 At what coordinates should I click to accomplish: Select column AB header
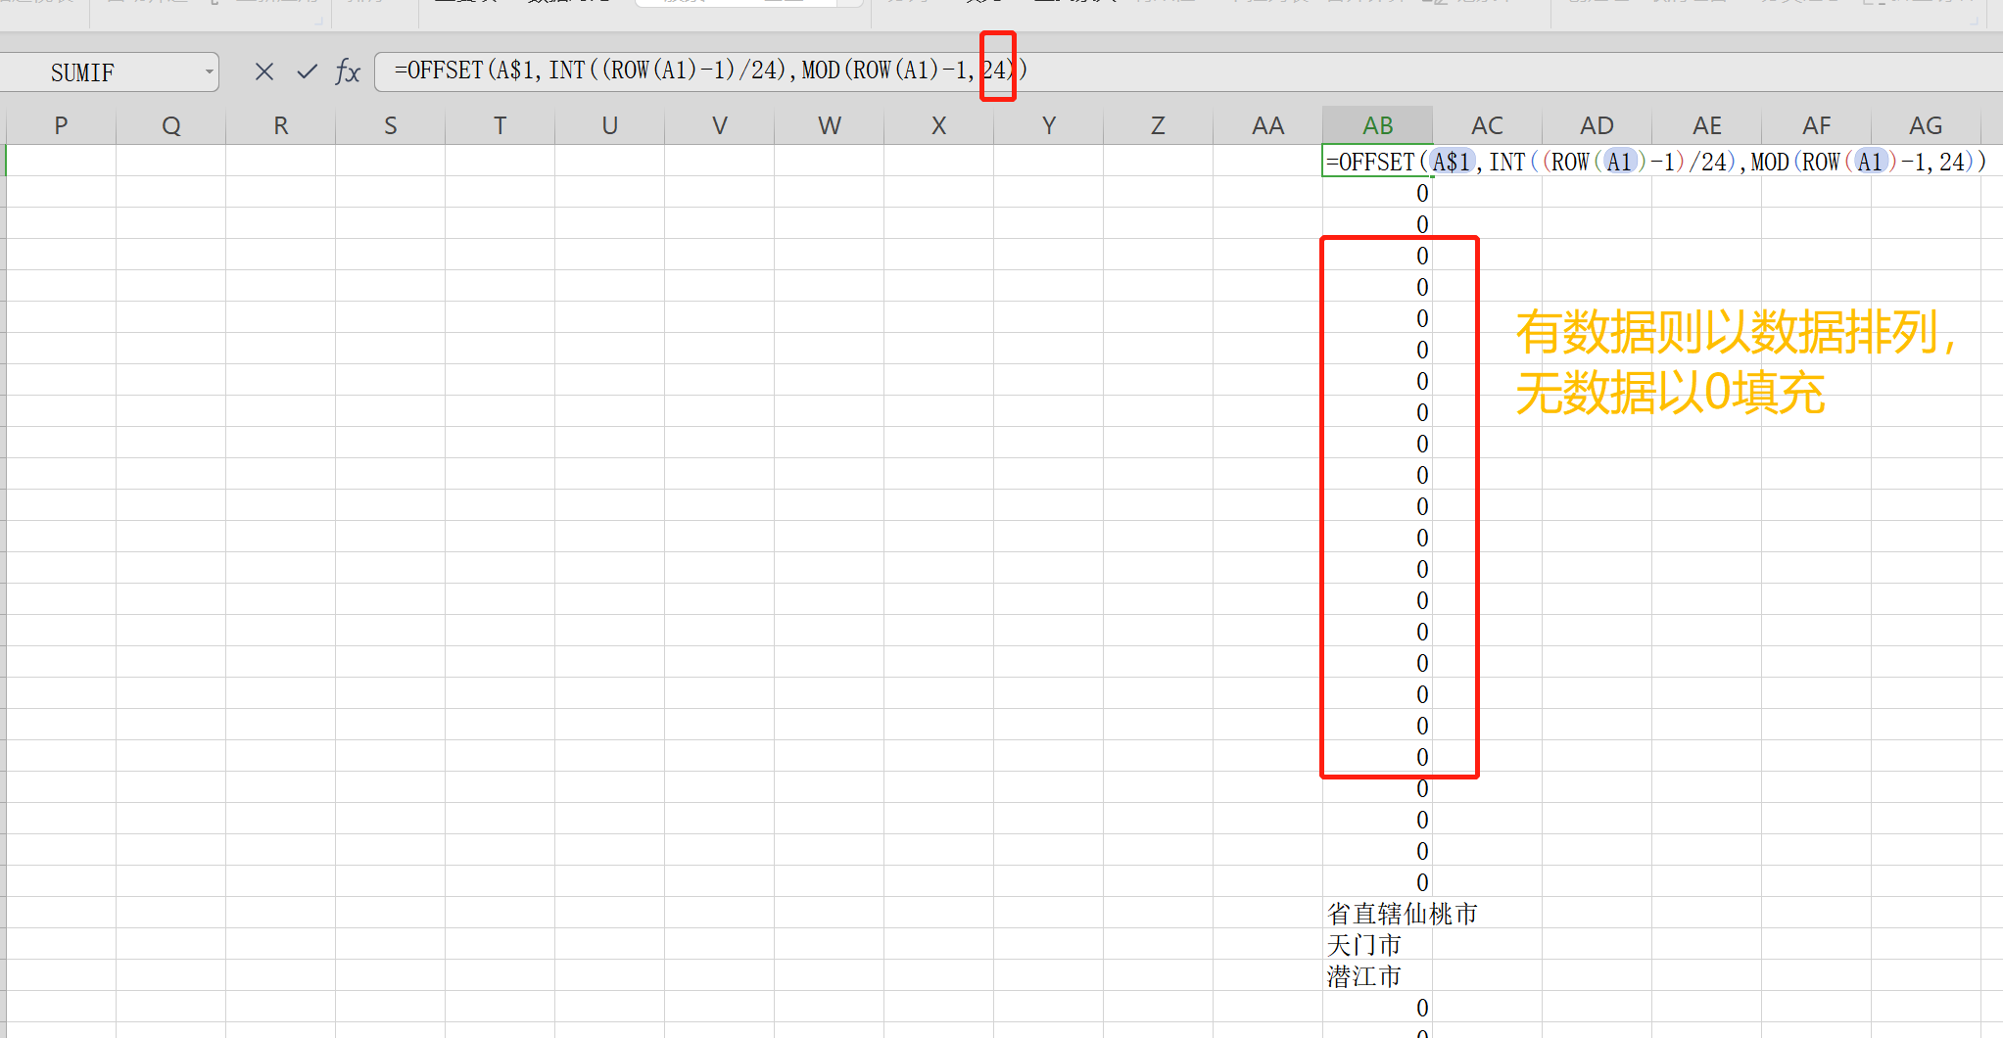click(x=1377, y=125)
